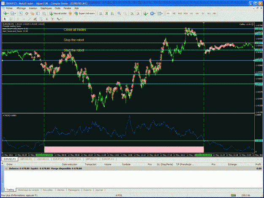Click the 'Close all trades' chart label

[75, 30]
